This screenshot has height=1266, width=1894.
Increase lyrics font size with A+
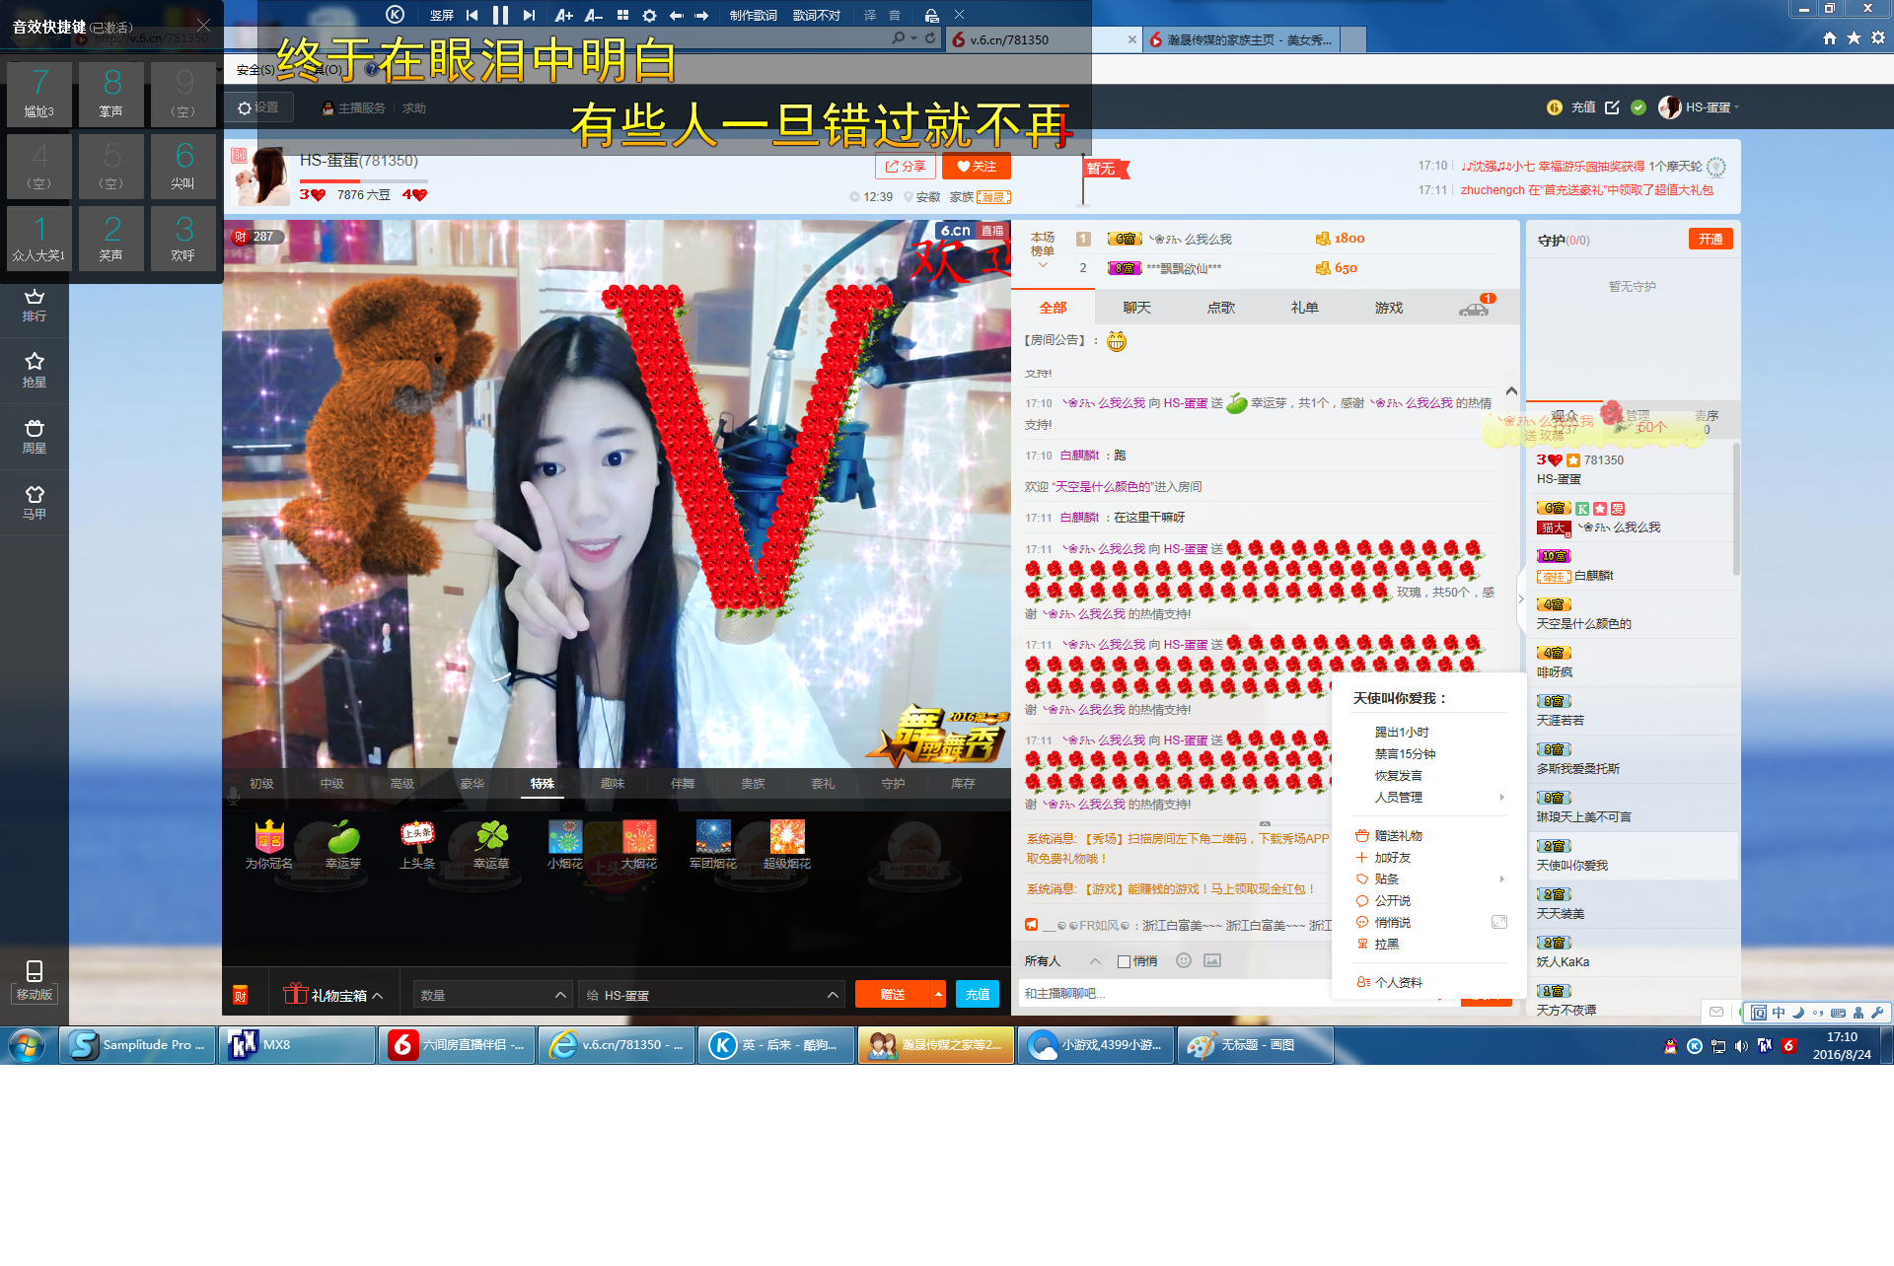[x=563, y=15]
